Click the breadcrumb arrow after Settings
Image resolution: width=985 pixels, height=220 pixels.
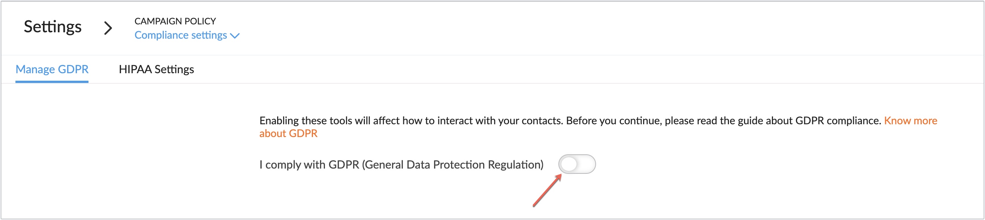coord(109,27)
